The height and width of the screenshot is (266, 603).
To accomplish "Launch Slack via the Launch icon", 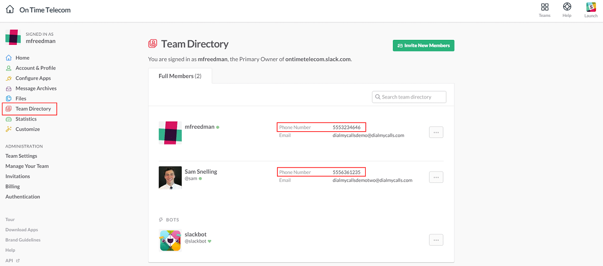I will (591, 7).
